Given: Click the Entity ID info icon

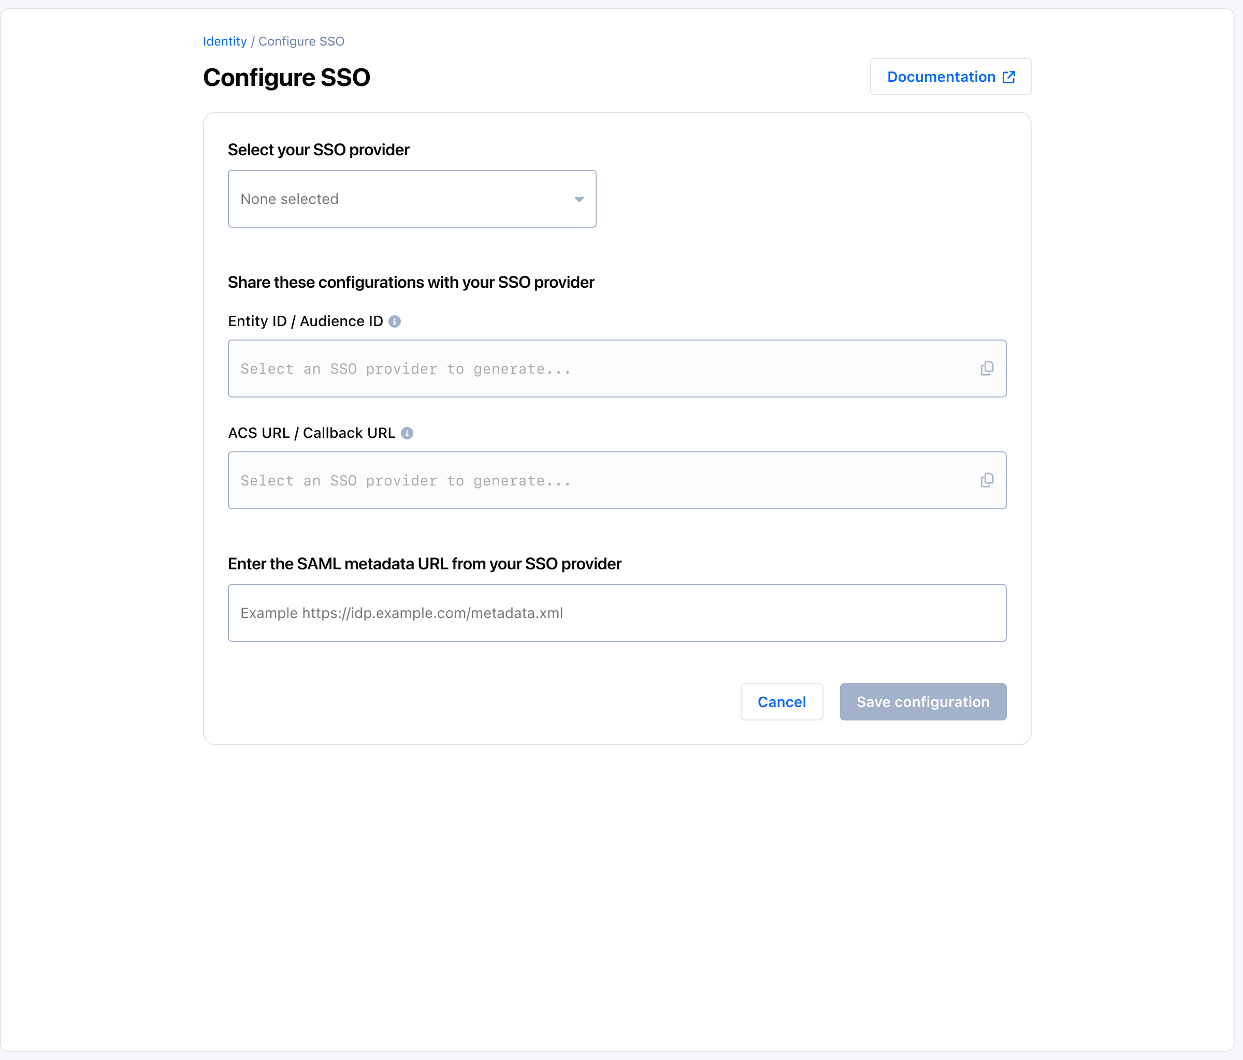Looking at the screenshot, I should (x=394, y=321).
